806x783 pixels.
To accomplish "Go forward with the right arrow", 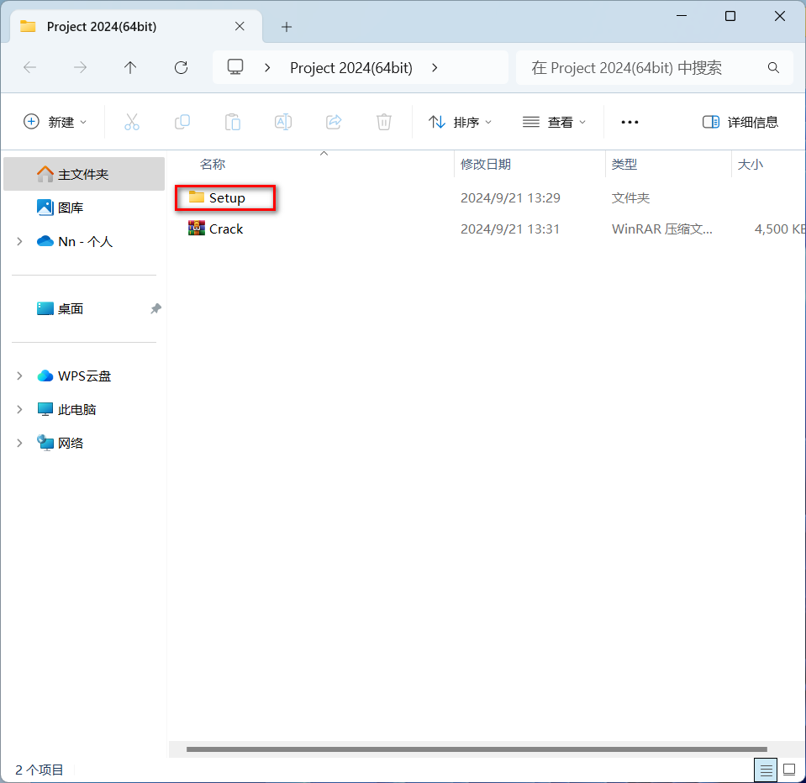I will pos(80,67).
